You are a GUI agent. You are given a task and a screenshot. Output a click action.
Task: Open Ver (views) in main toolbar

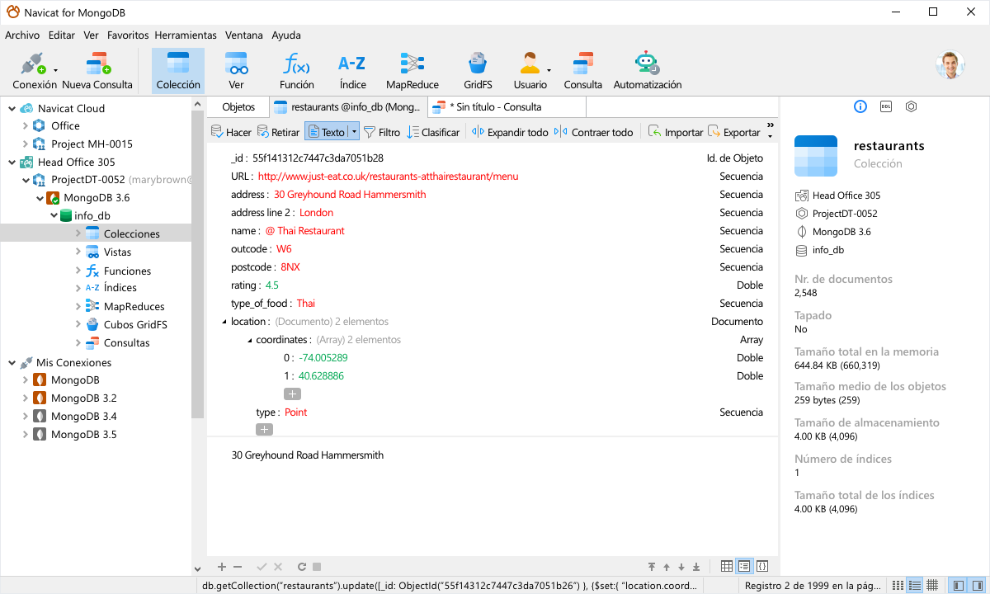(x=236, y=71)
